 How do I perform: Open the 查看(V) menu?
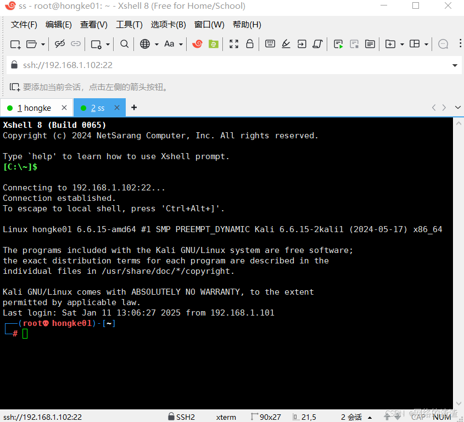tap(93, 25)
